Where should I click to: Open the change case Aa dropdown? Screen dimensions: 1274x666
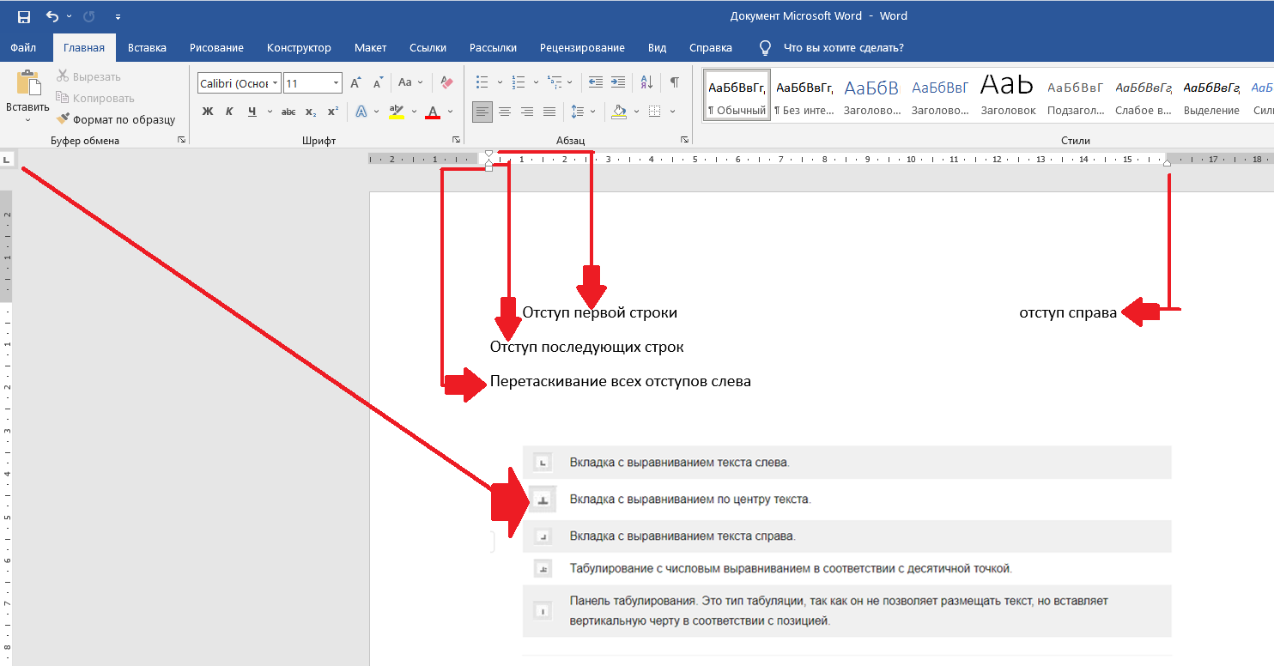[410, 83]
